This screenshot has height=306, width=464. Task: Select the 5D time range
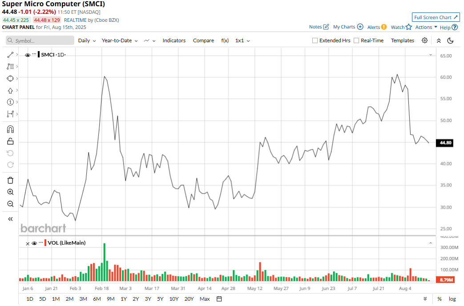click(x=43, y=299)
